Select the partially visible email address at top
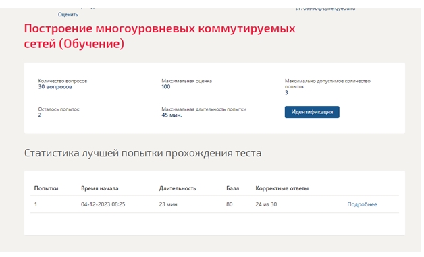This screenshot has height=257, width=424. pyautogui.click(x=325, y=9)
